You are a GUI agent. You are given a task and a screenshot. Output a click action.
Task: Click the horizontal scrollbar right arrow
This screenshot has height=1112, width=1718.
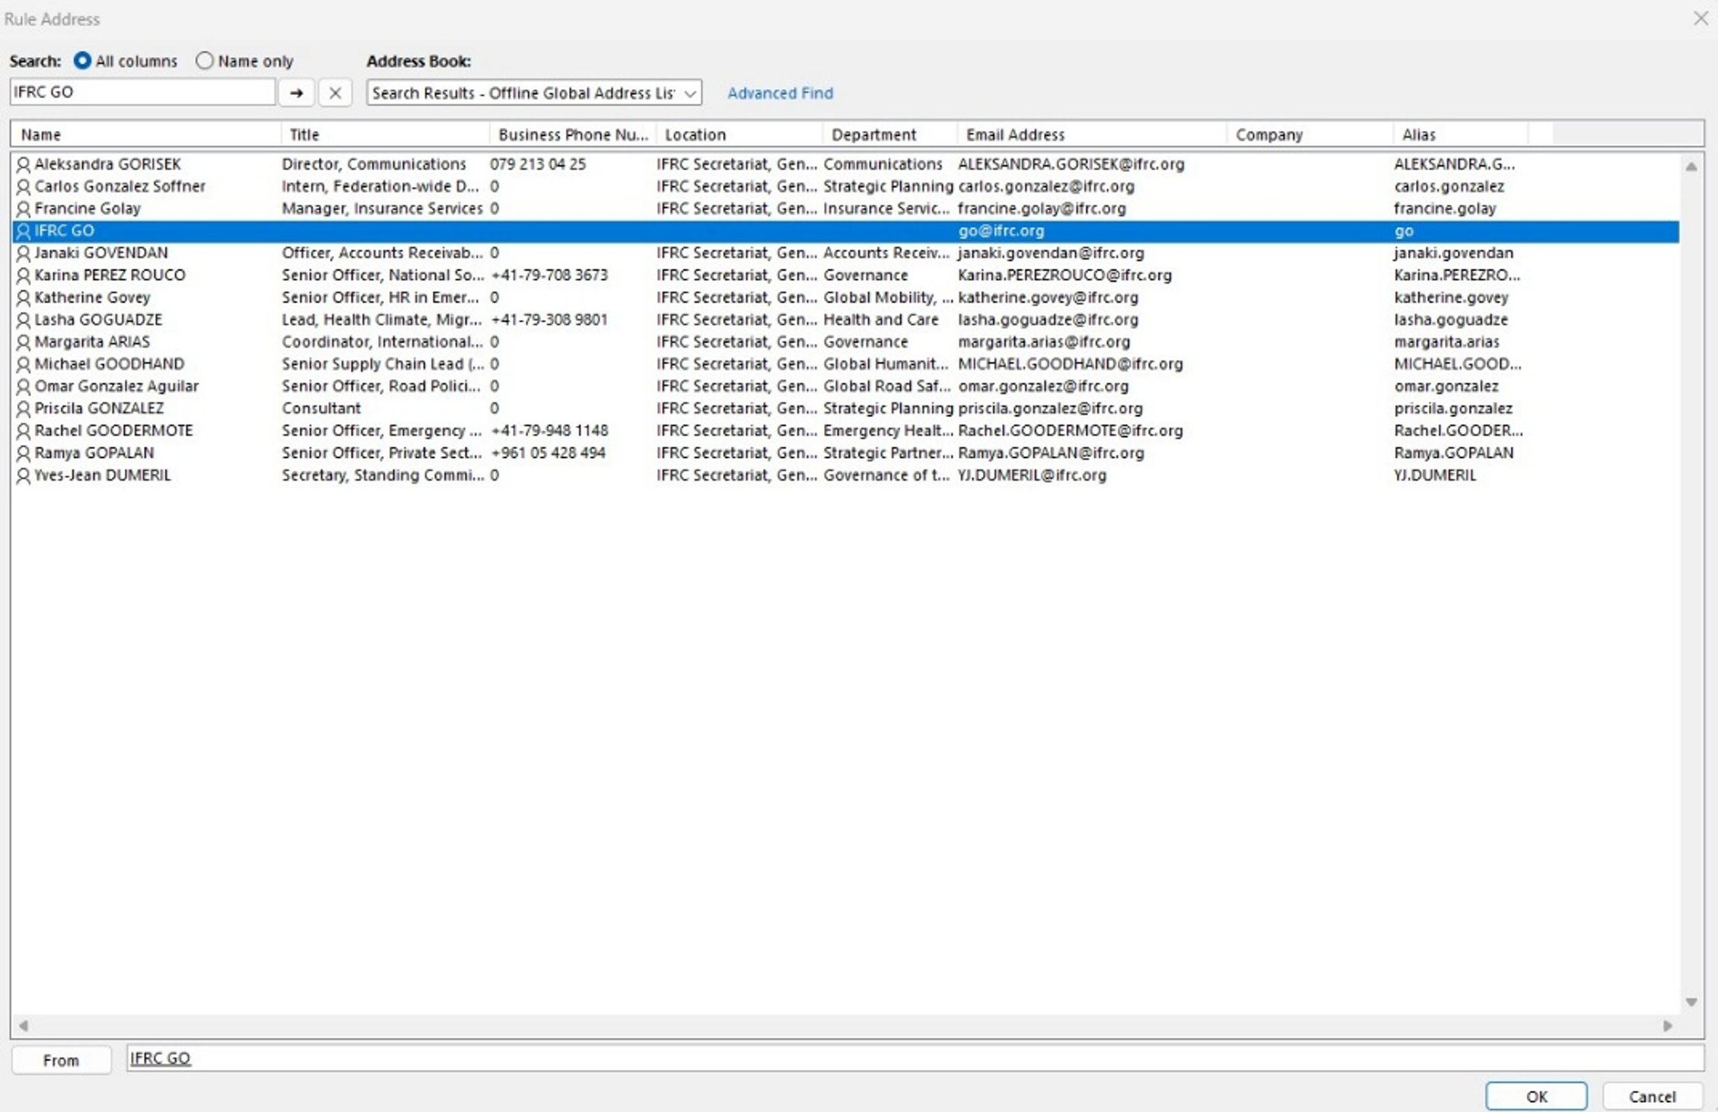(x=1668, y=1026)
